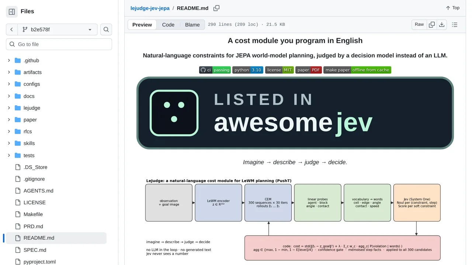Jump to Top of page
This screenshot has width=472, height=265.
(452, 8)
